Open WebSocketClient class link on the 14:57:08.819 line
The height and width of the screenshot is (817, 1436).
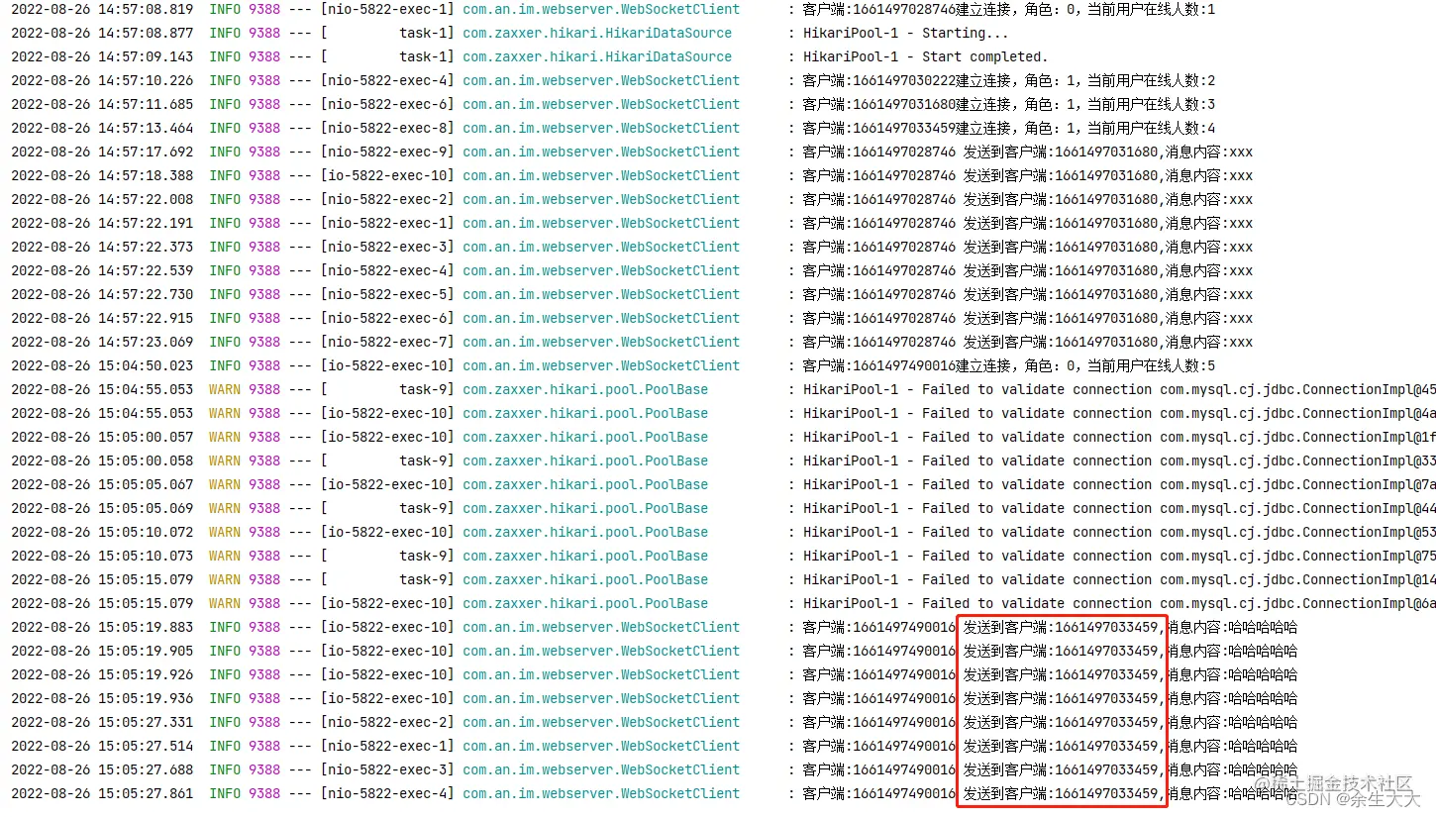[x=601, y=9]
